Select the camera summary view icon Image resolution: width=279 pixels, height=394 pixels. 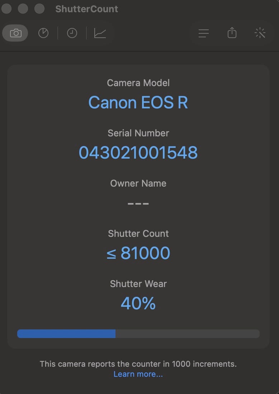coord(15,33)
